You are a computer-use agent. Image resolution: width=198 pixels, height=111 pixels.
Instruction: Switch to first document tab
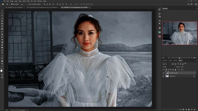15,7
